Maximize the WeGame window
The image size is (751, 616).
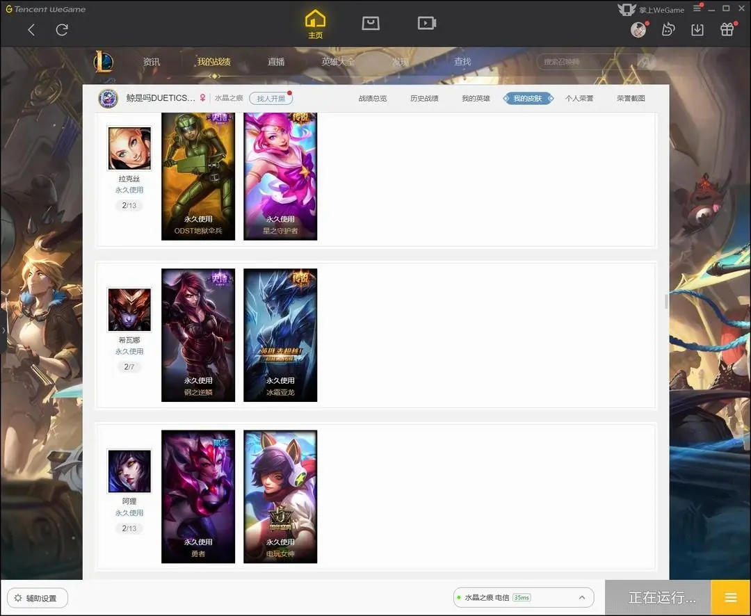click(726, 8)
